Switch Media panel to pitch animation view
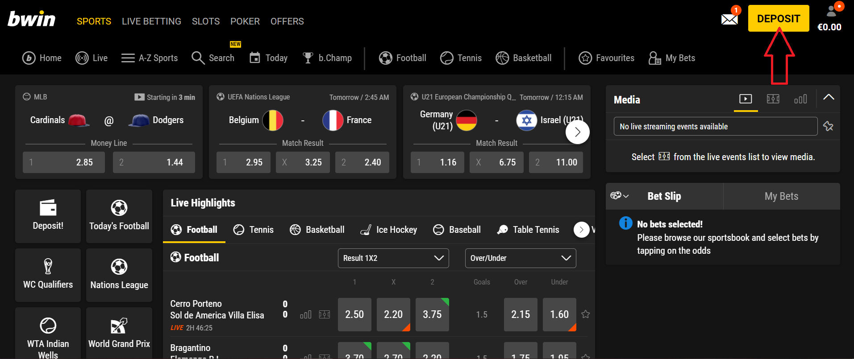Screen dimensions: 854x359 773,99
